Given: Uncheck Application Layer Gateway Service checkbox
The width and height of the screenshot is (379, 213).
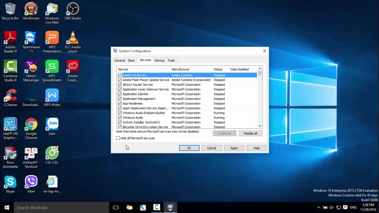Looking at the screenshot, I should [120, 89].
